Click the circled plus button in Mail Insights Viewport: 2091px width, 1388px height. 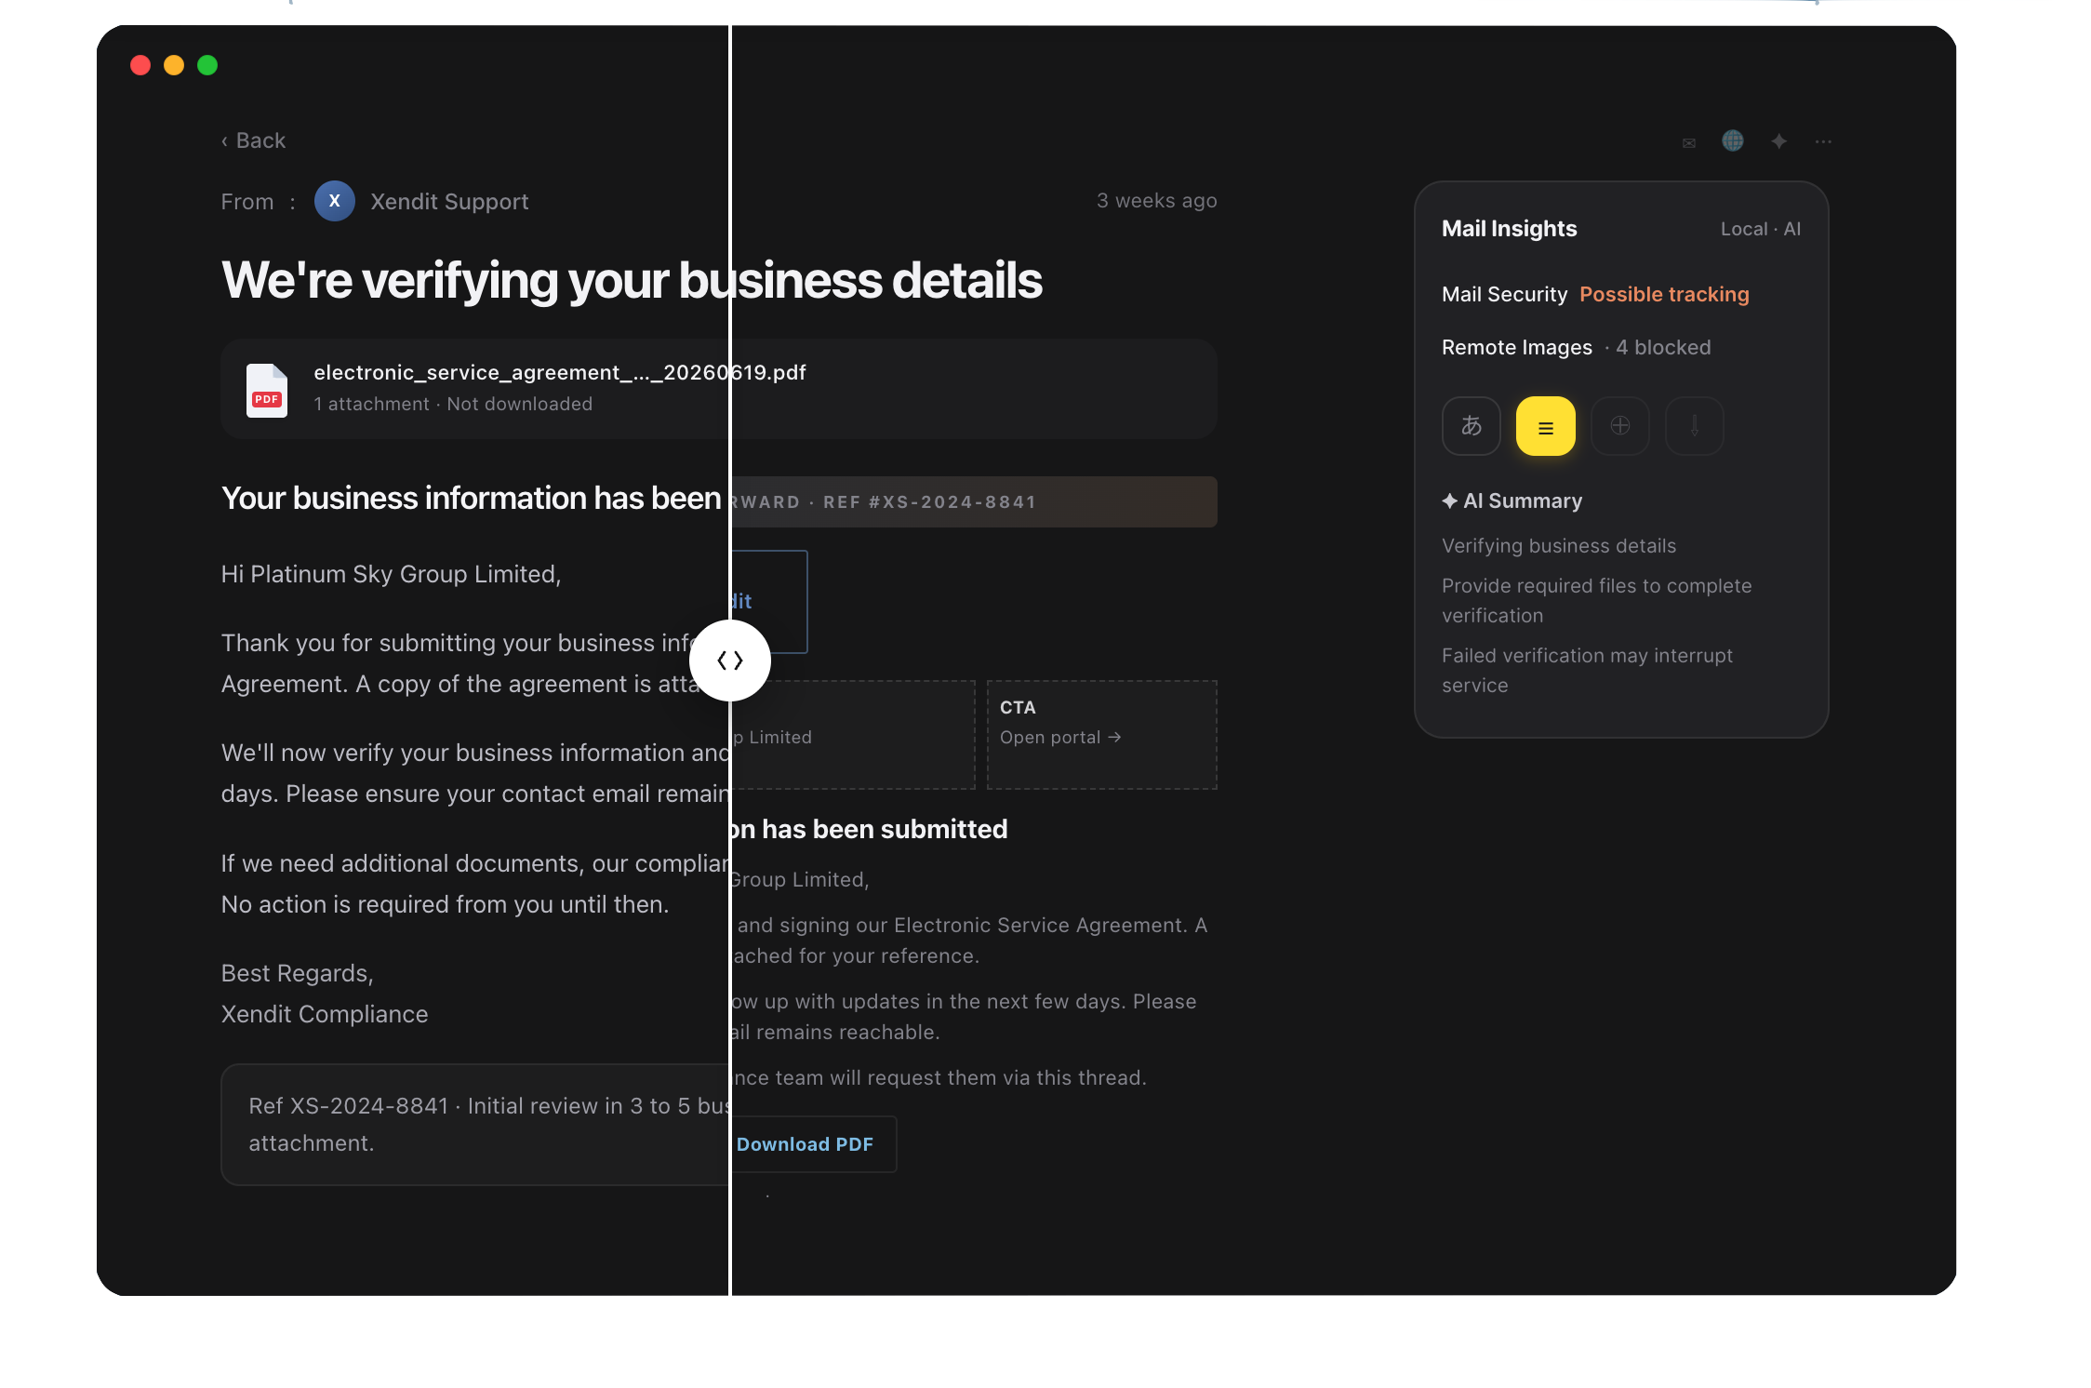(1620, 426)
